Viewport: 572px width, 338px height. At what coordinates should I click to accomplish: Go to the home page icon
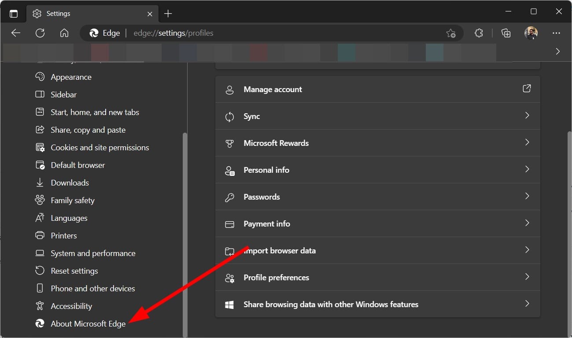pyautogui.click(x=64, y=33)
